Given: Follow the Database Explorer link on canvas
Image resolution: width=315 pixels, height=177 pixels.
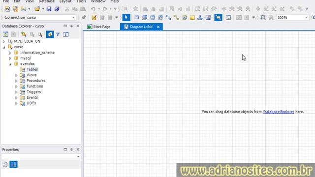Looking at the screenshot, I should [279, 112].
